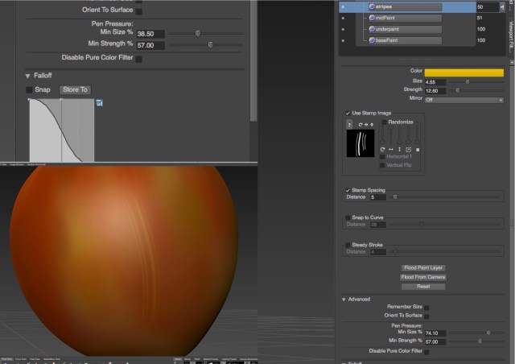Screen dimensions: 515x364
Task: Click the basePaint layer icon
Action: pyautogui.click(x=372, y=40)
